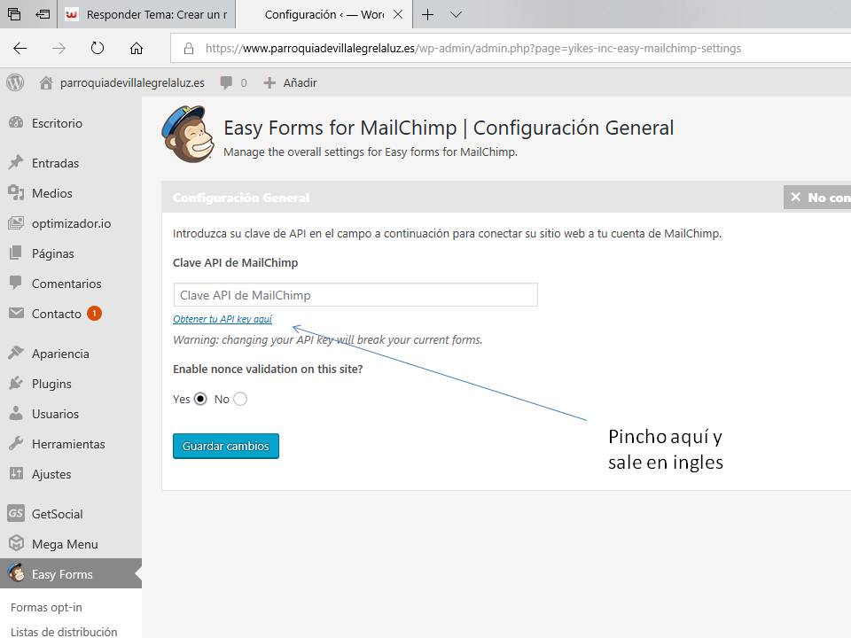
Task: Visit site parroquiadevillalegrelaluz.es in admin bar
Action: [x=122, y=82]
